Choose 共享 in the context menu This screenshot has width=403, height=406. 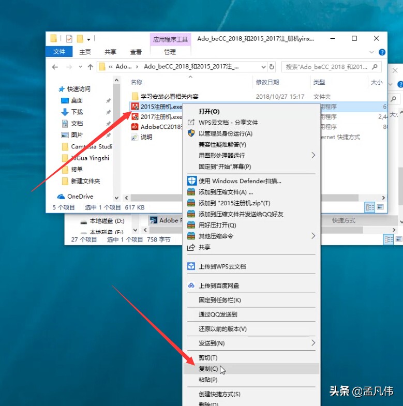pyautogui.click(x=251, y=247)
